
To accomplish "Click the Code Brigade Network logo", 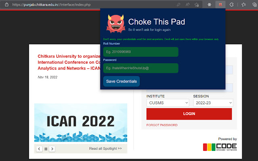I will [x=220, y=147].
